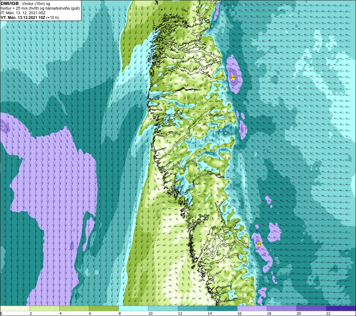
Task: Click the pale yellow 0-2 m/s legend swatch
Action: click(15, 308)
